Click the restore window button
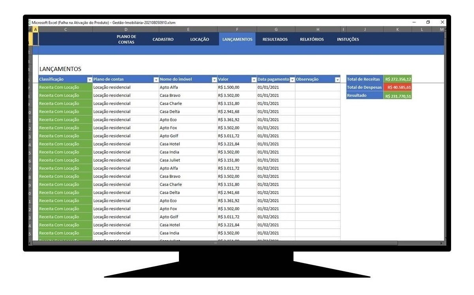 (428, 23)
